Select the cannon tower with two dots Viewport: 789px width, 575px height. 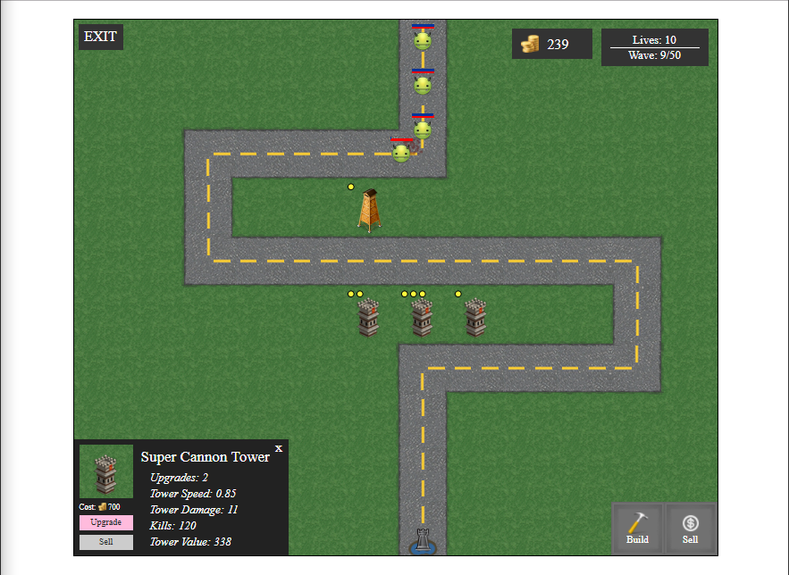368,317
